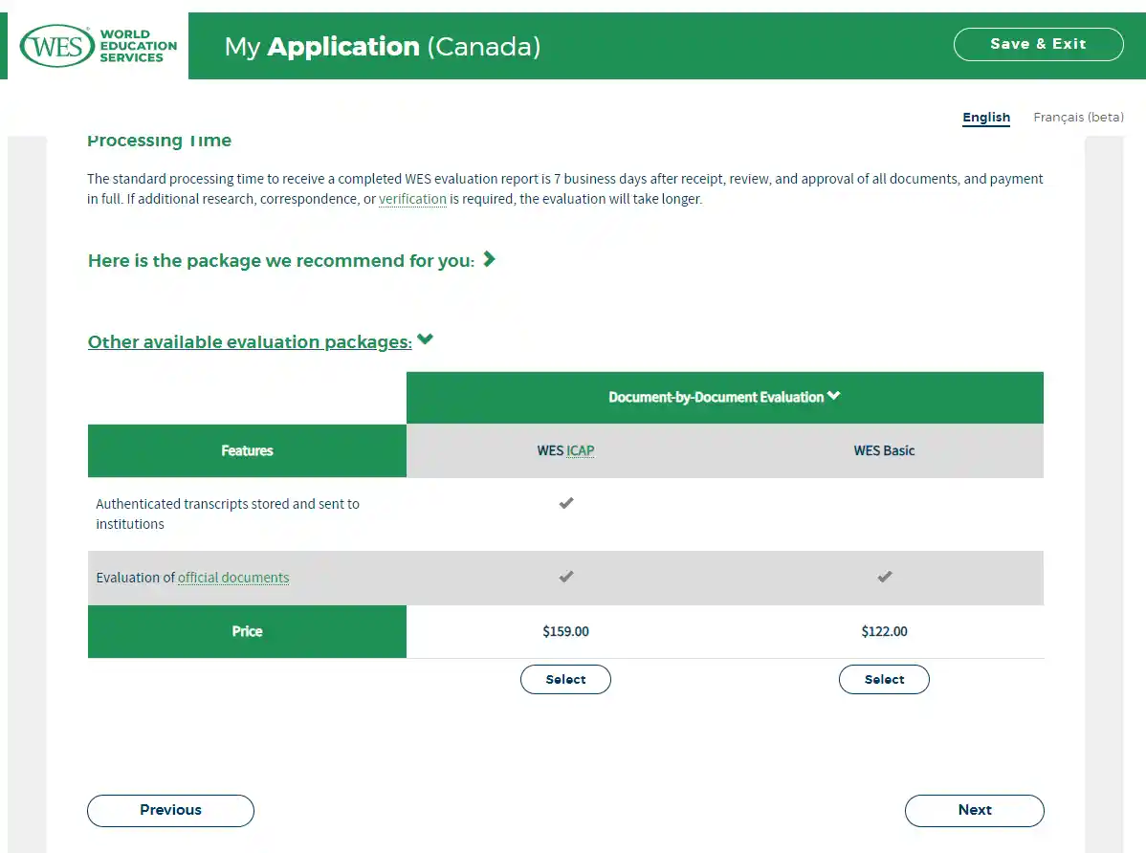This screenshot has height=853, width=1146.
Task: Click 'Authenticated transcripts stored and sent' feature row
Action: 565,514
